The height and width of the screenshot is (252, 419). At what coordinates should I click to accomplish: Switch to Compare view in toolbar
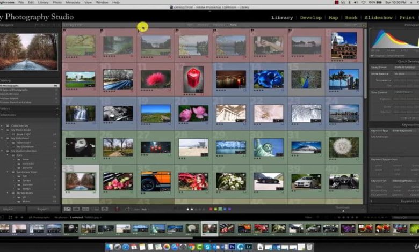tap(85, 209)
